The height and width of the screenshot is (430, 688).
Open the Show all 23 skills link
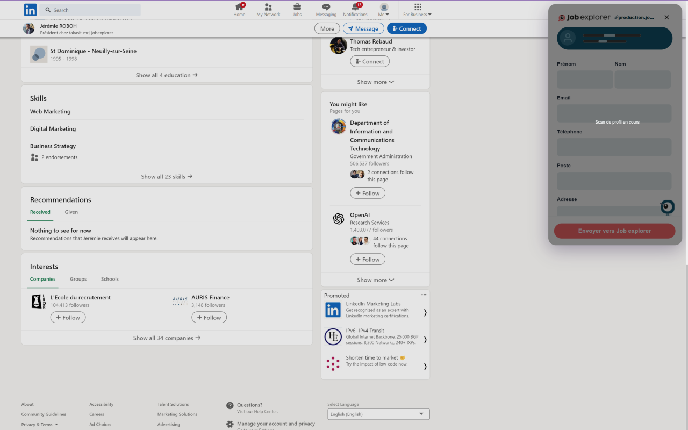[x=167, y=176]
